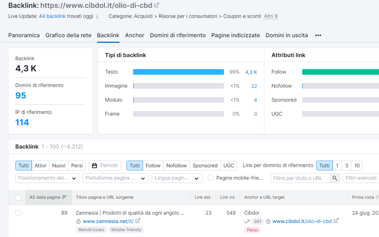The width and height of the screenshot is (379, 237).
Task: Expand the Posizionamento del link dropdown
Action: [x=48, y=178]
